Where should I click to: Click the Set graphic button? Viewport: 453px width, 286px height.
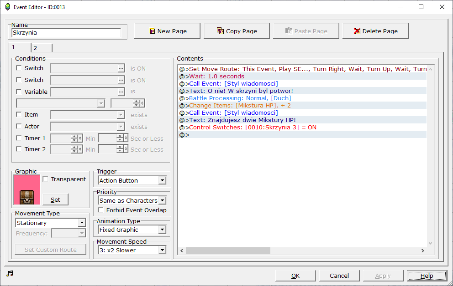(55, 199)
